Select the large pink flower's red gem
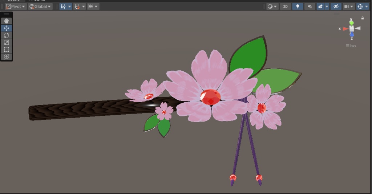 pyautogui.click(x=210, y=97)
